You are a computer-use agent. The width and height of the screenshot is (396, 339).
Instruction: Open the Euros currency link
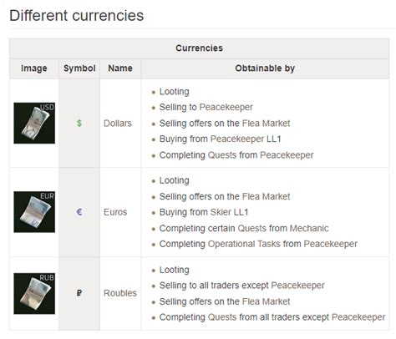[115, 212]
